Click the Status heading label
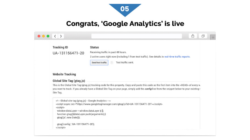 pos(95,47)
